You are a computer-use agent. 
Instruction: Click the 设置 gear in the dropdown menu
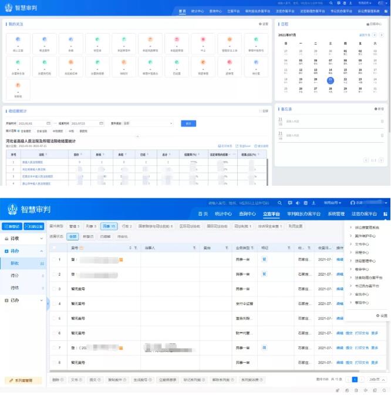[378, 316]
